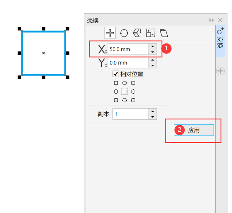Select the top-left anchor point
Screen dimensions: 232x213
(x=116, y=83)
